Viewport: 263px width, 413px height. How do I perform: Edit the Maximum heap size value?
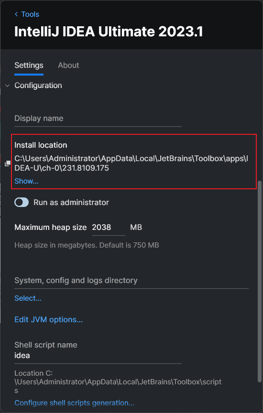click(109, 228)
